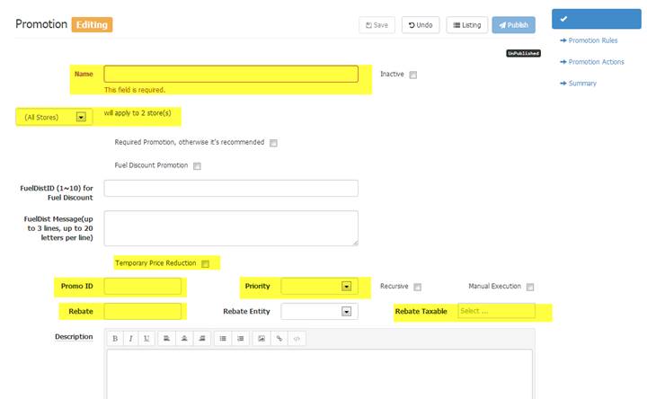Insert a hyperlink in Description editor
The height and width of the screenshot is (399, 647).
tap(279, 339)
